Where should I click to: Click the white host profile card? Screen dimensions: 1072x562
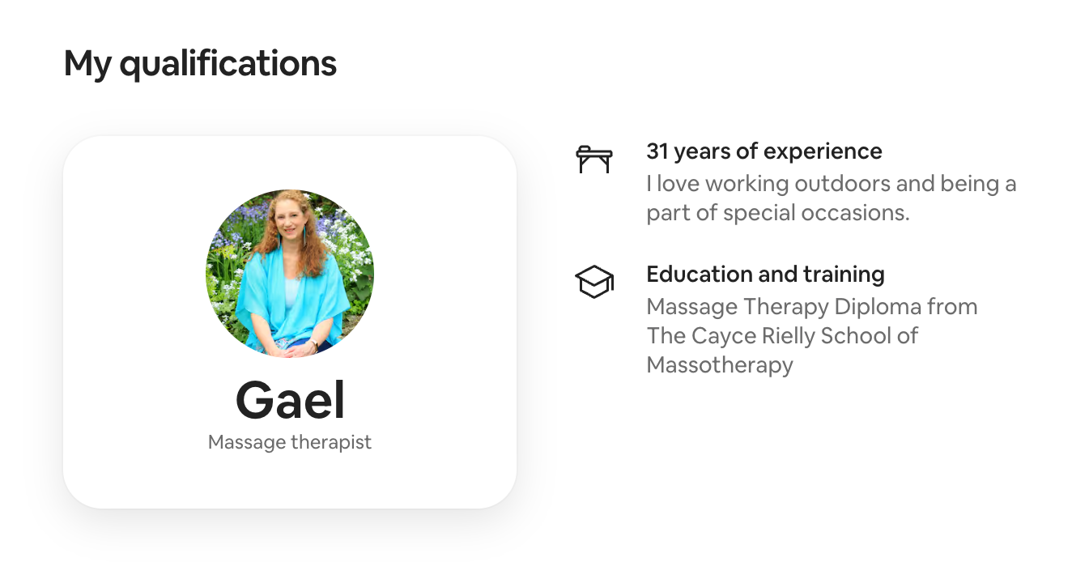290,322
